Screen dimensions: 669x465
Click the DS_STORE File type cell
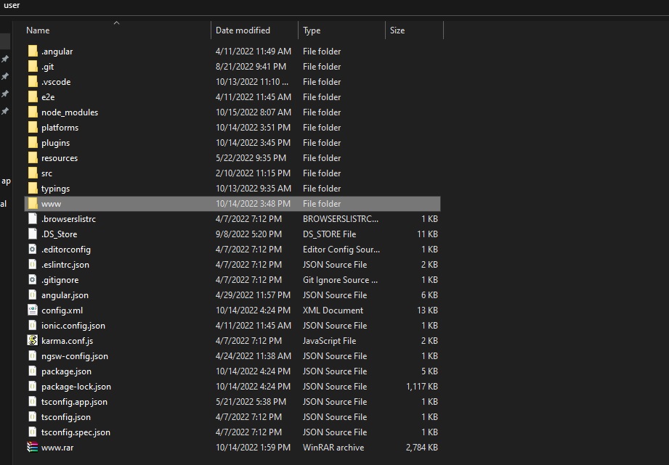(329, 234)
